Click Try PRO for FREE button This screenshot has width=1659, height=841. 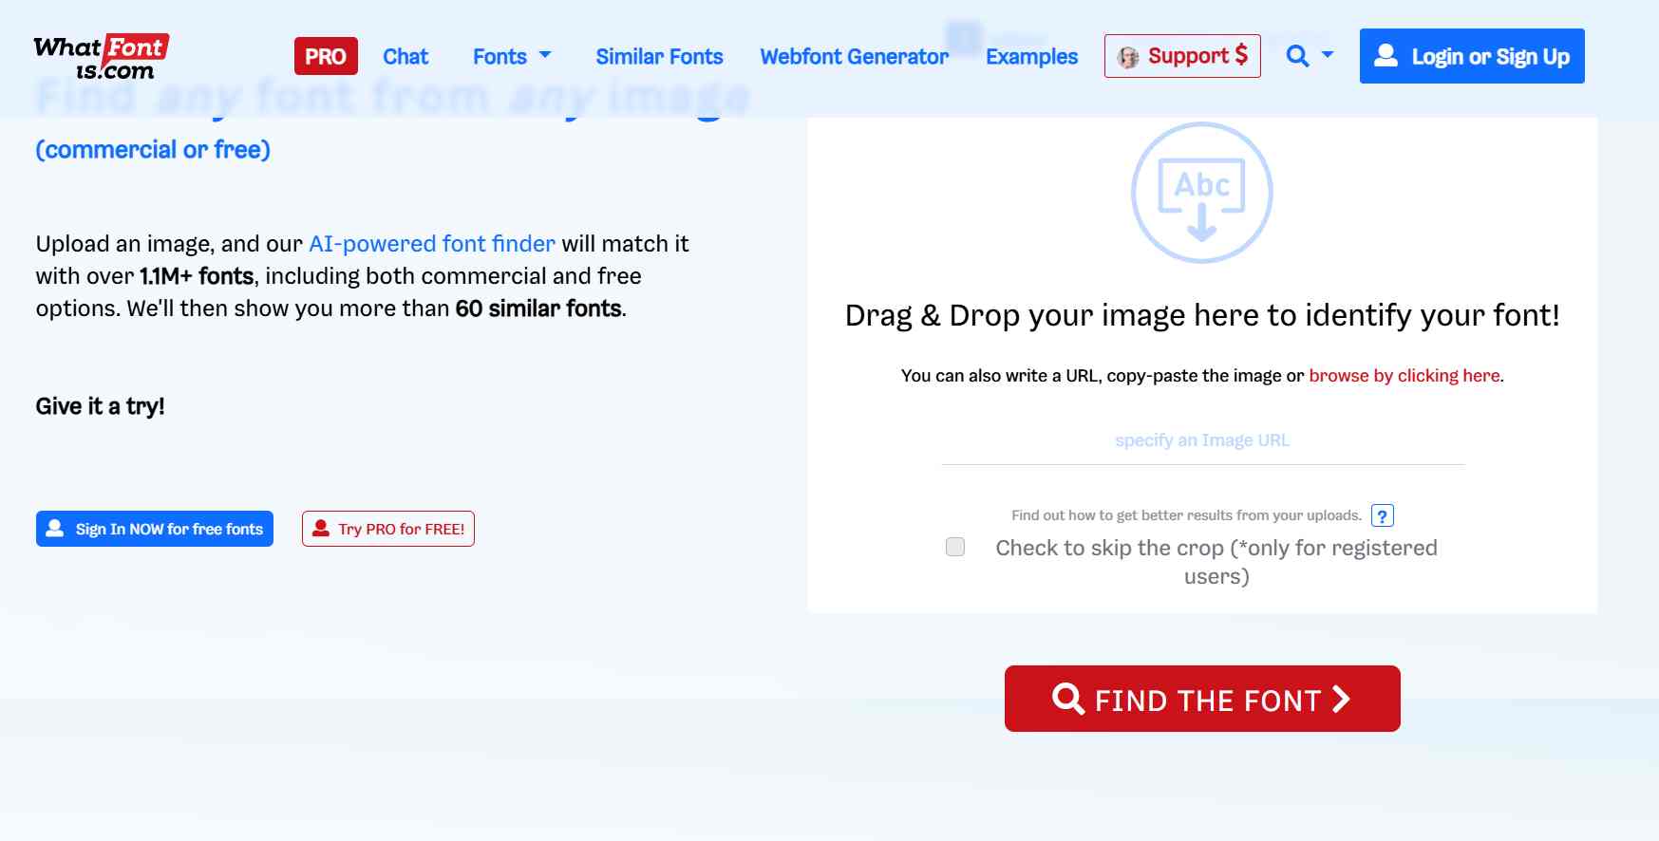click(388, 529)
